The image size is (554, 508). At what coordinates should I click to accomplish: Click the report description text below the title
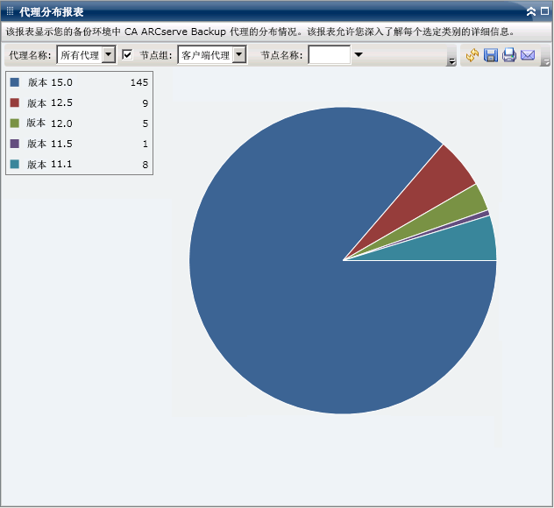click(260, 32)
